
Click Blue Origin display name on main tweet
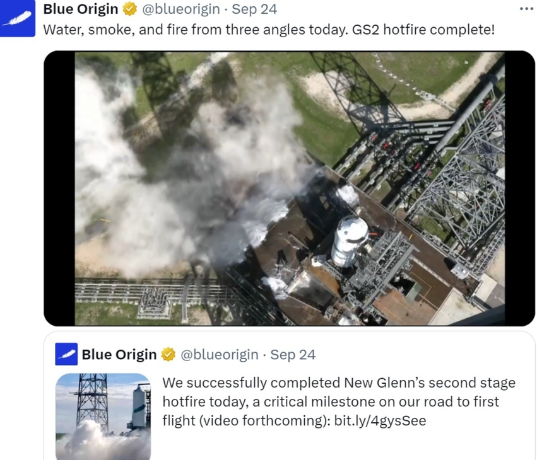(x=81, y=9)
